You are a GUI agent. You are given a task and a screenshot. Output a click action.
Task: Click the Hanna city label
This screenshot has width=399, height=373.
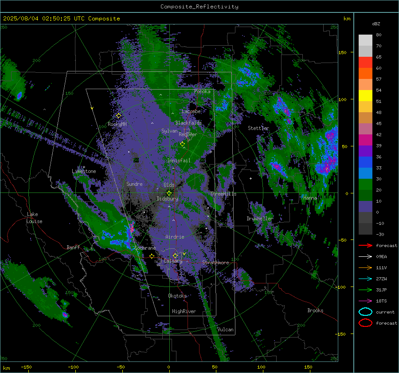[x=310, y=198]
